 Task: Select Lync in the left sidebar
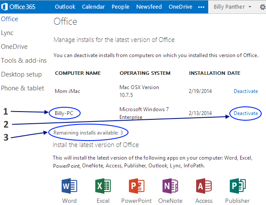[7, 33]
